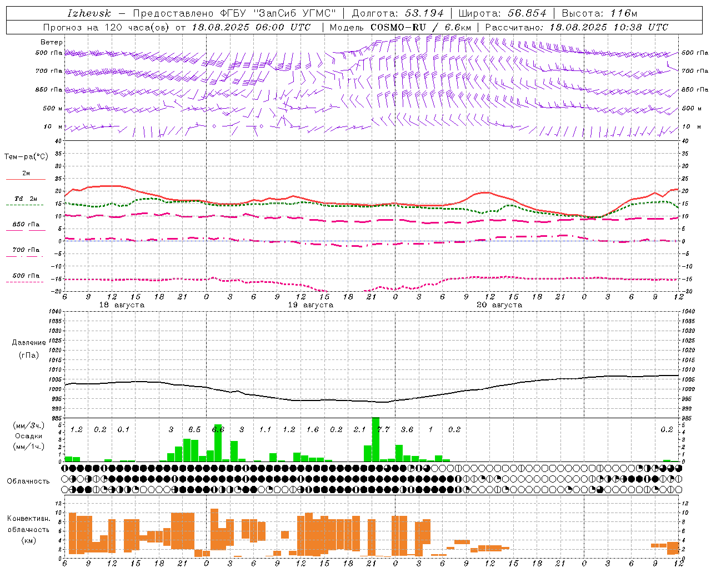This screenshot has width=711, height=568.
Task: Click the Конвективн. облачность label
Action: [28, 524]
